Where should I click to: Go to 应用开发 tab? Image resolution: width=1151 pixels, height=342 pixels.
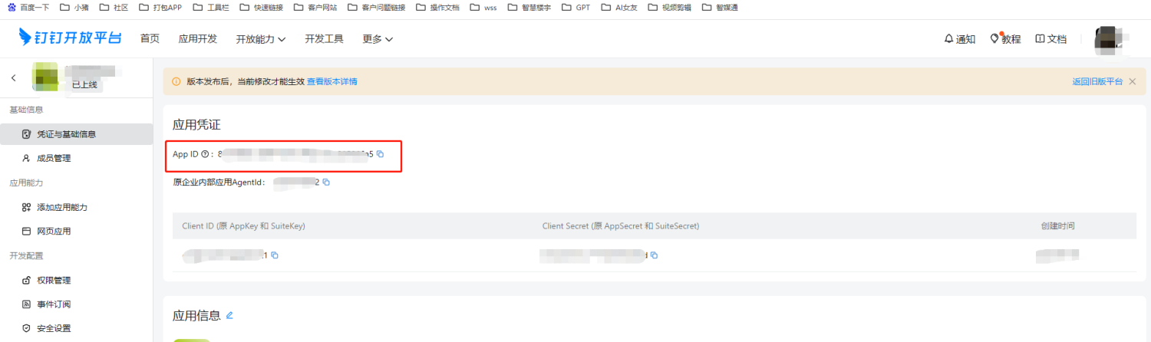click(x=197, y=39)
